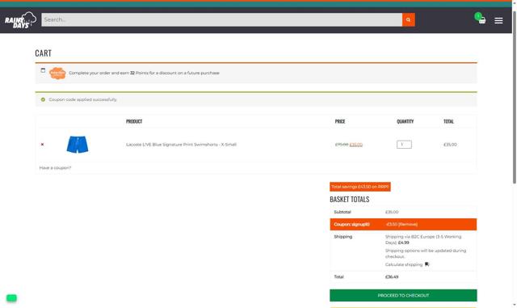Image resolution: width=517 pixels, height=308 pixels.
Task: Click Proceed to Checkout button
Action: click(x=403, y=295)
